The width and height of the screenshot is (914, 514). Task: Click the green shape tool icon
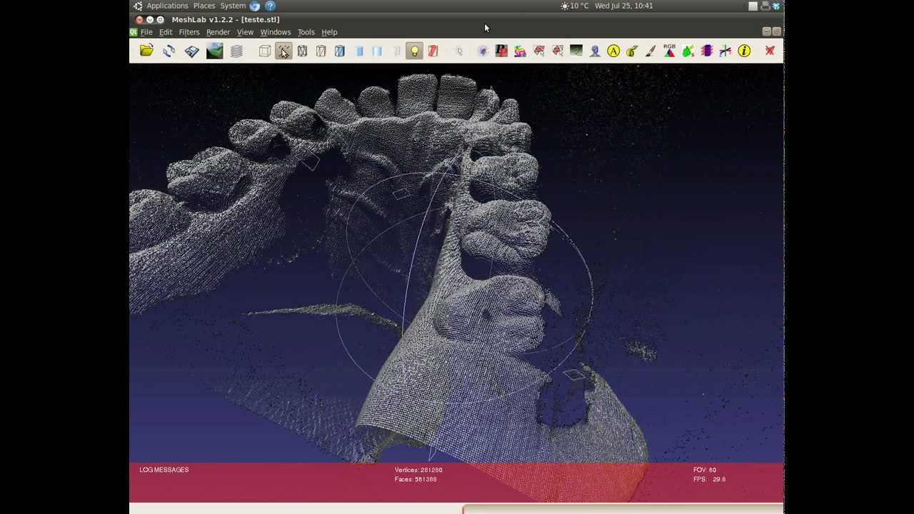click(x=688, y=51)
